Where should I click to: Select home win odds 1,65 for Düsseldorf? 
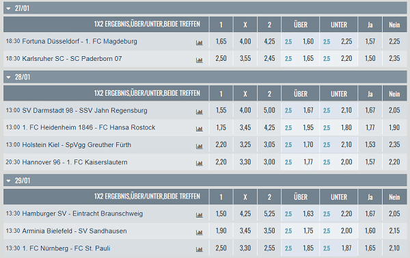(221, 41)
